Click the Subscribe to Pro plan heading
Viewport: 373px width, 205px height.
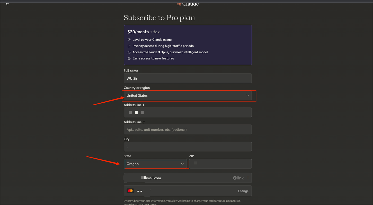(159, 18)
